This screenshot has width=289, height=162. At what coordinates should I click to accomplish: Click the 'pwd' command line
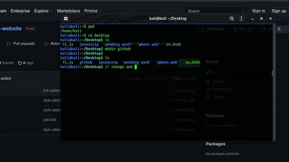77,27
